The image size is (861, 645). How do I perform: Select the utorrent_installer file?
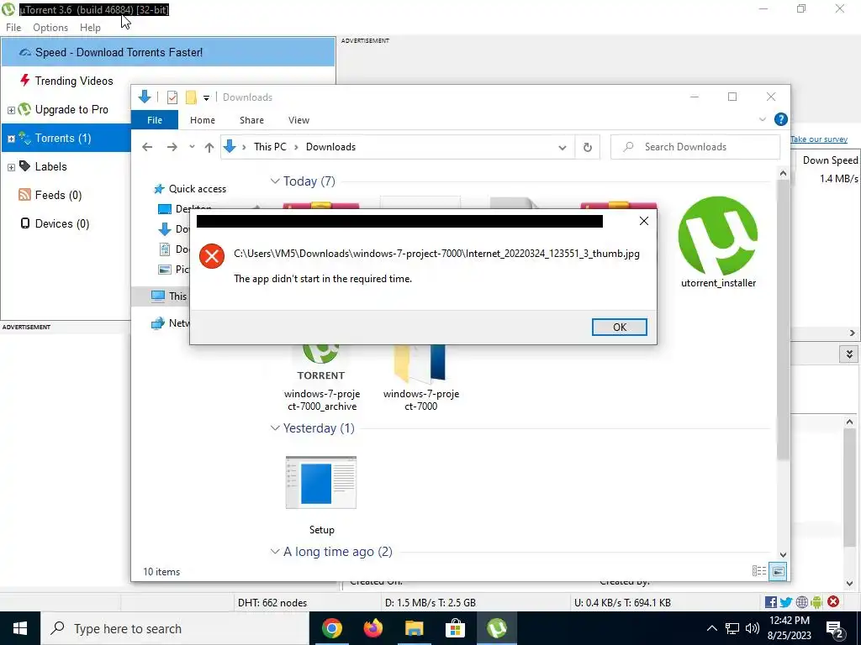[718, 241]
